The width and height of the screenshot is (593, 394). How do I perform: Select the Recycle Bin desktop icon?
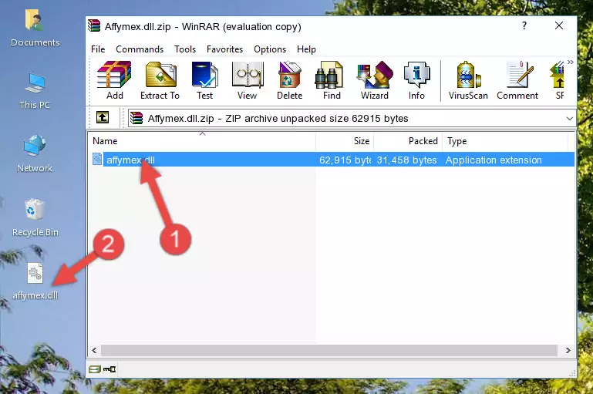(35, 217)
